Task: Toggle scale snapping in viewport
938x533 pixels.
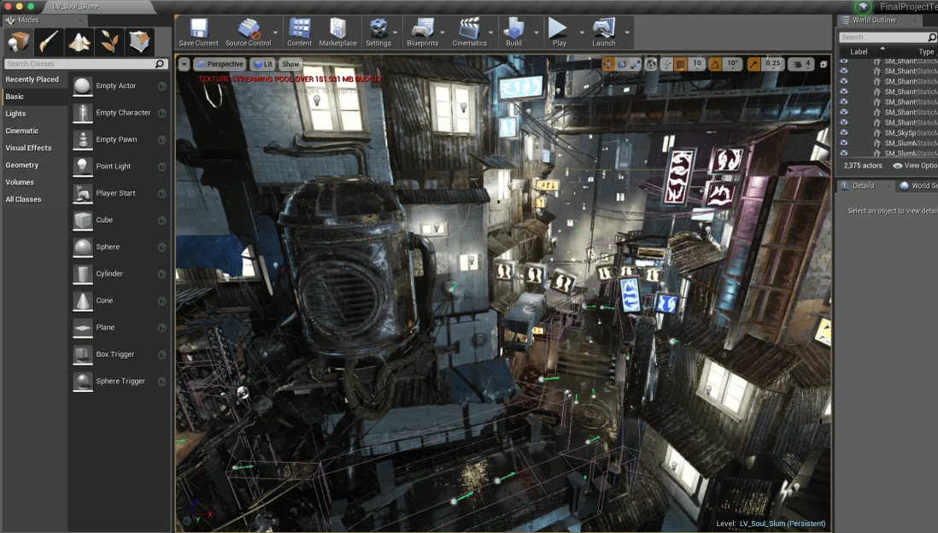Action: pyautogui.click(x=753, y=64)
